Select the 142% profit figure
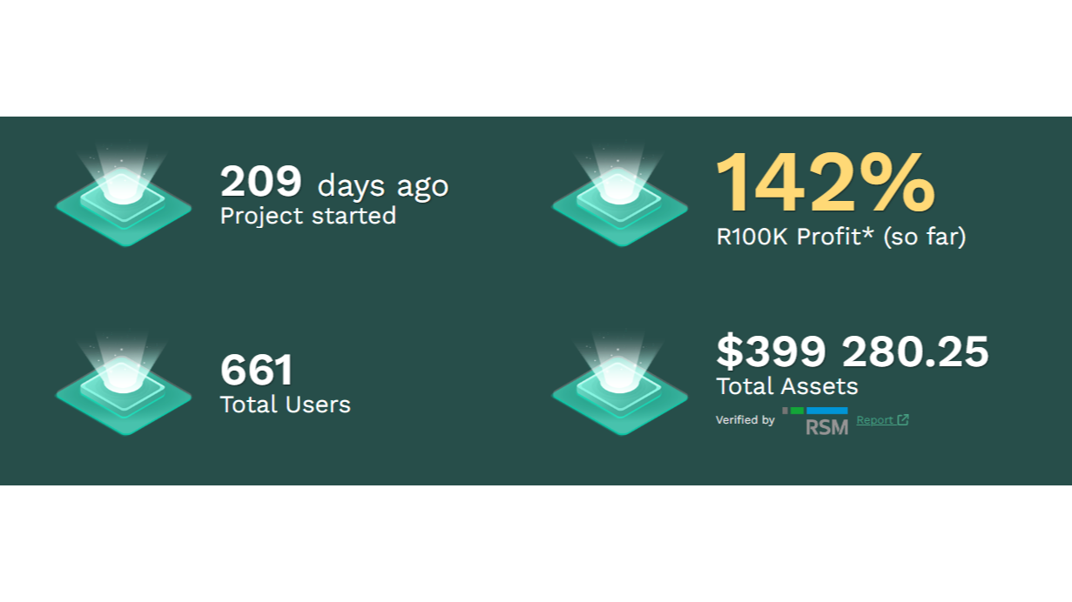 [826, 184]
